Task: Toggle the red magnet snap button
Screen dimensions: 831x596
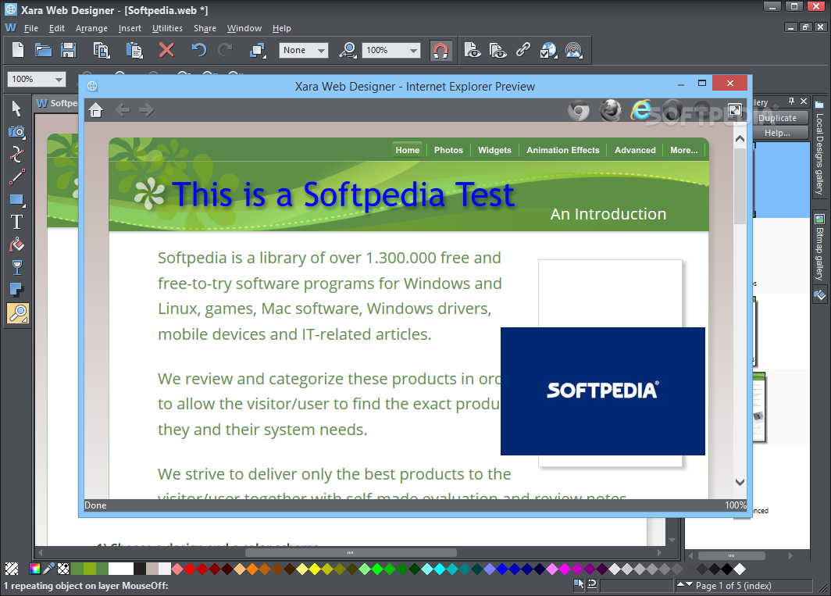Action: click(440, 50)
